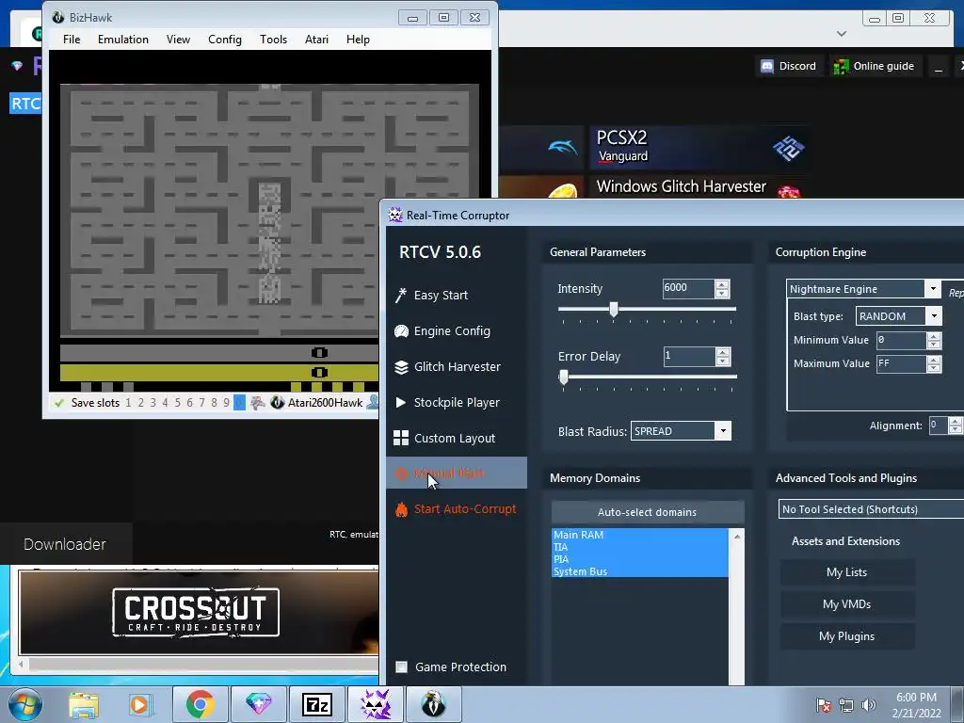Open Custom Layout grid icon

(401, 438)
